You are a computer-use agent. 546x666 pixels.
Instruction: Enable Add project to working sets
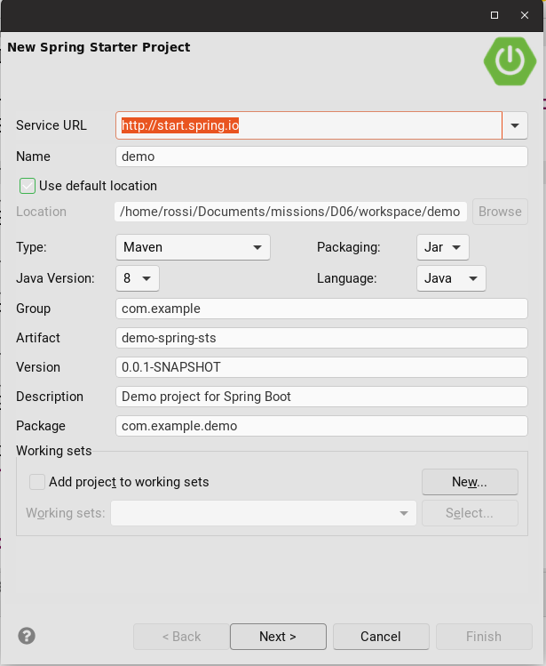point(37,482)
